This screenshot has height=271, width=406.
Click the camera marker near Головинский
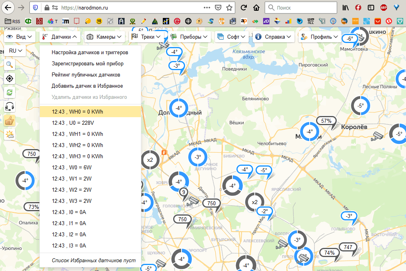point(193,201)
